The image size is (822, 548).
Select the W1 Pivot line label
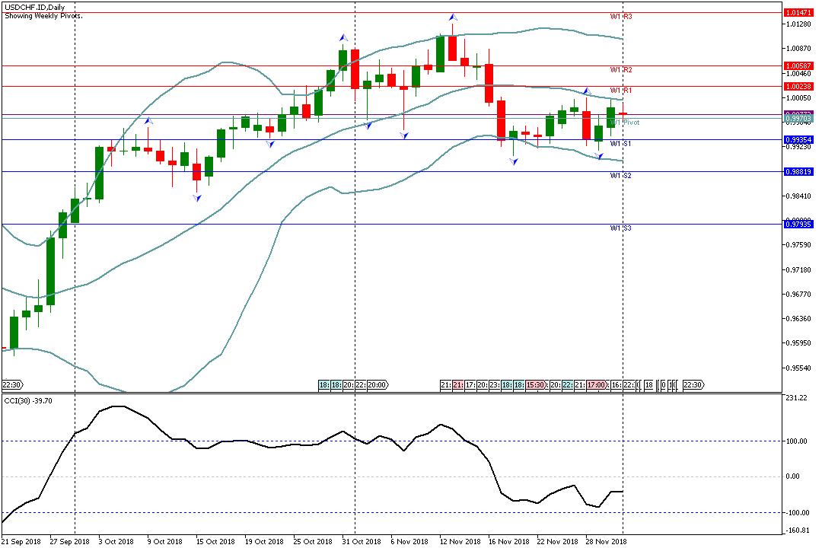click(625, 122)
